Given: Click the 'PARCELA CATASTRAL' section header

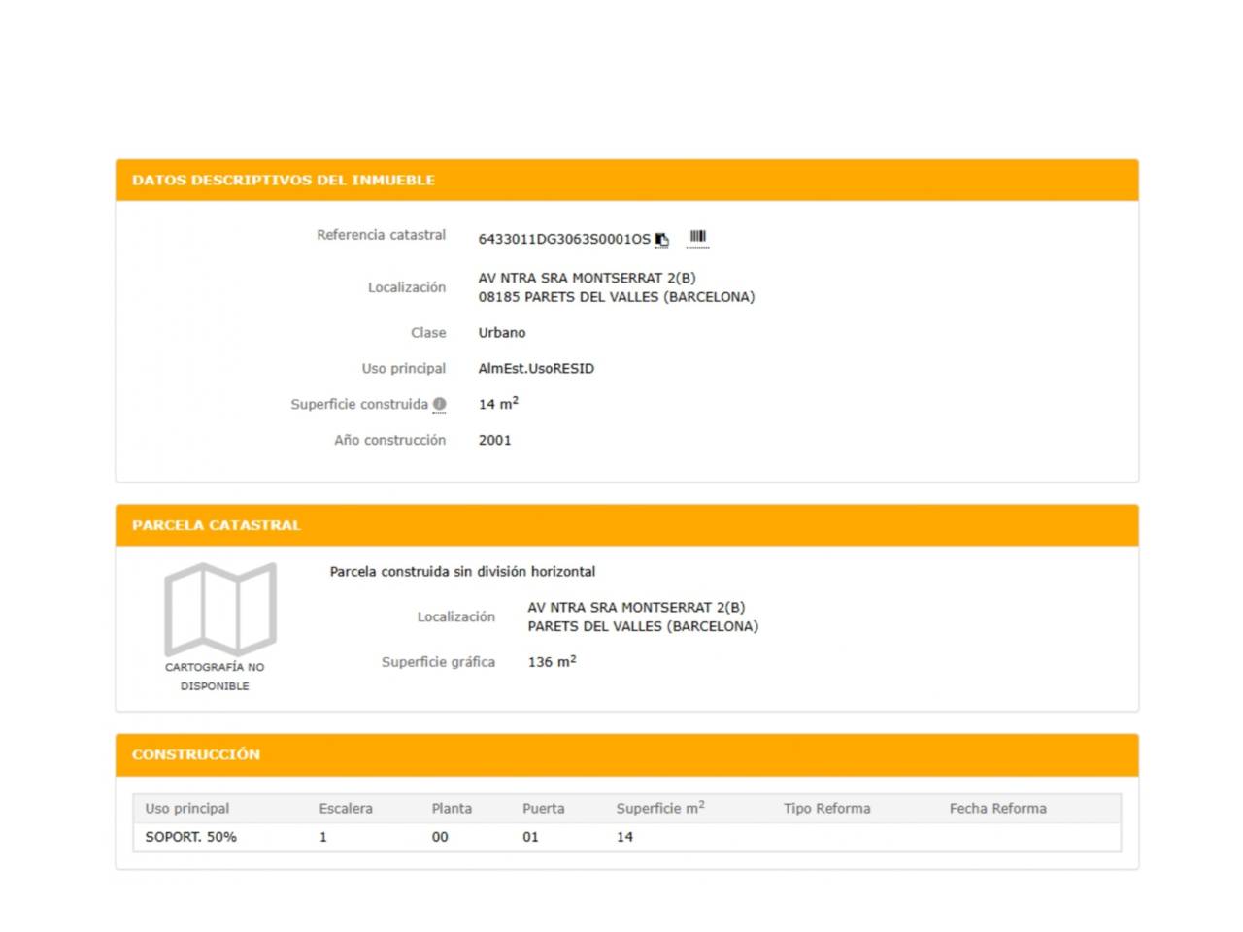Looking at the screenshot, I should (217, 525).
